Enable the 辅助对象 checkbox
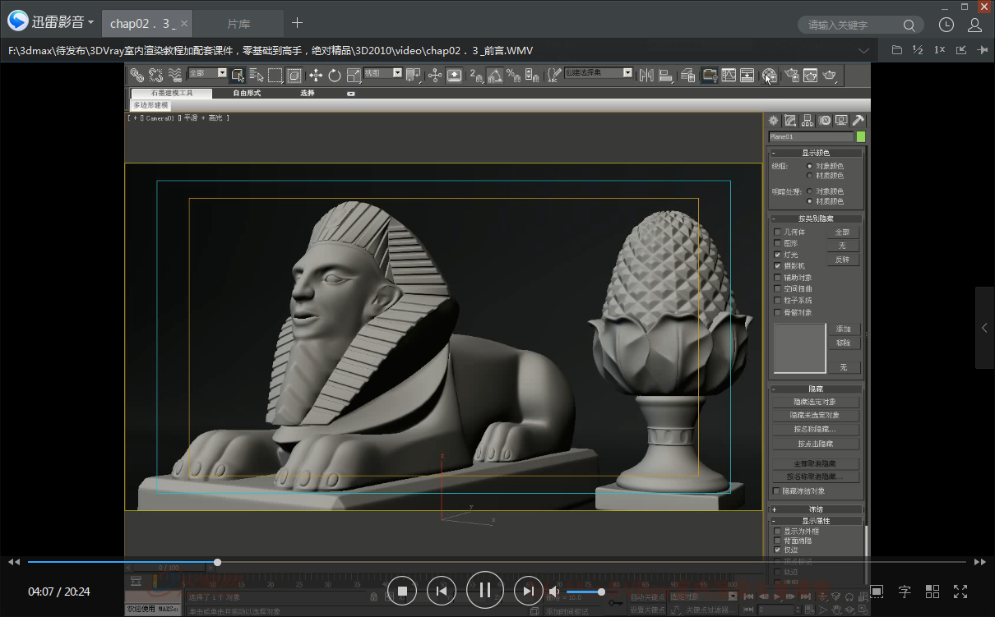Screen dimensions: 995x617 [777, 278]
